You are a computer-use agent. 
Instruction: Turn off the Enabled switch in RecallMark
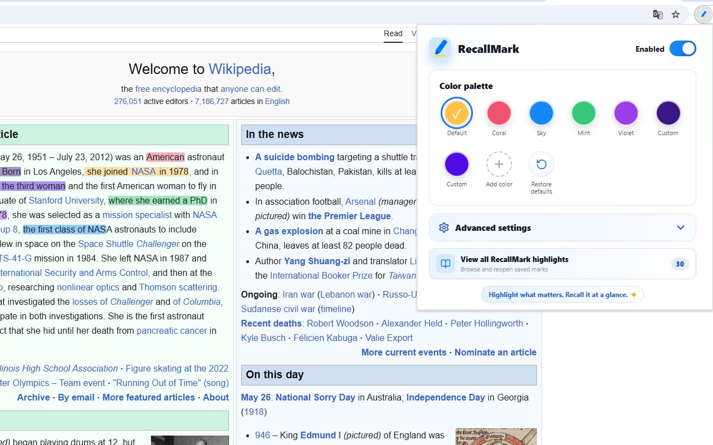(683, 48)
